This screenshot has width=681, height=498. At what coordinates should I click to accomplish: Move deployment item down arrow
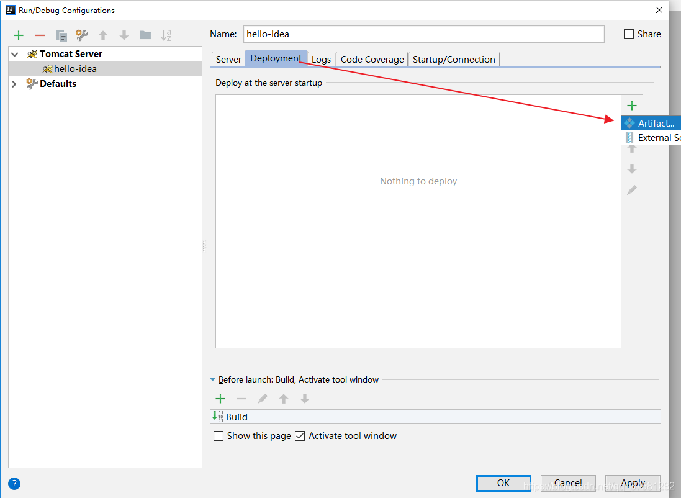click(x=632, y=169)
